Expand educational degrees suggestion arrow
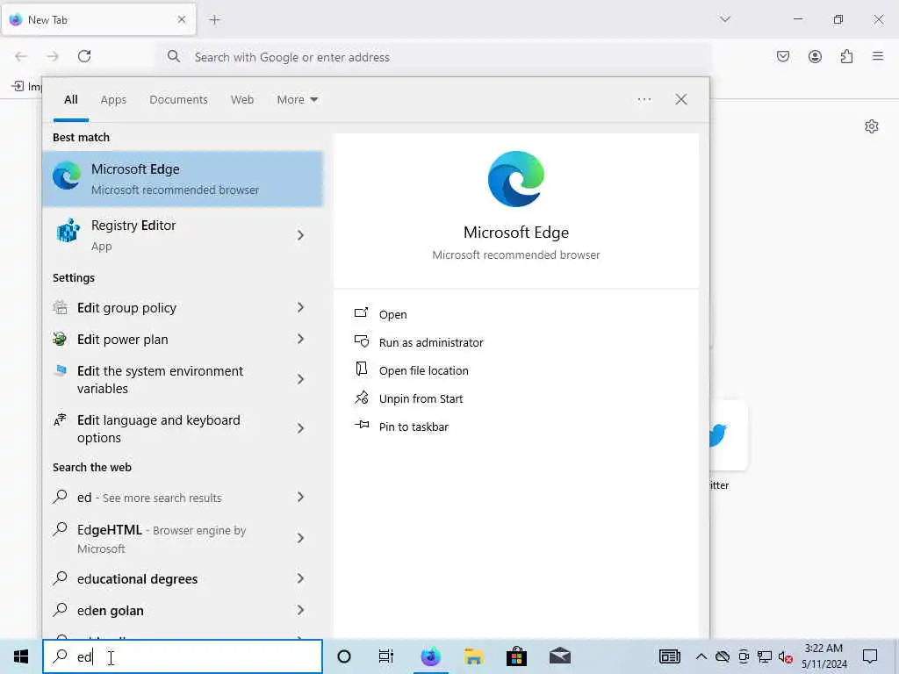The image size is (899, 674). [x=300, y=579]
